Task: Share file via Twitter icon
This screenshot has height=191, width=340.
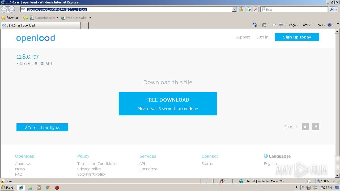Action: (x=305, y=127)
